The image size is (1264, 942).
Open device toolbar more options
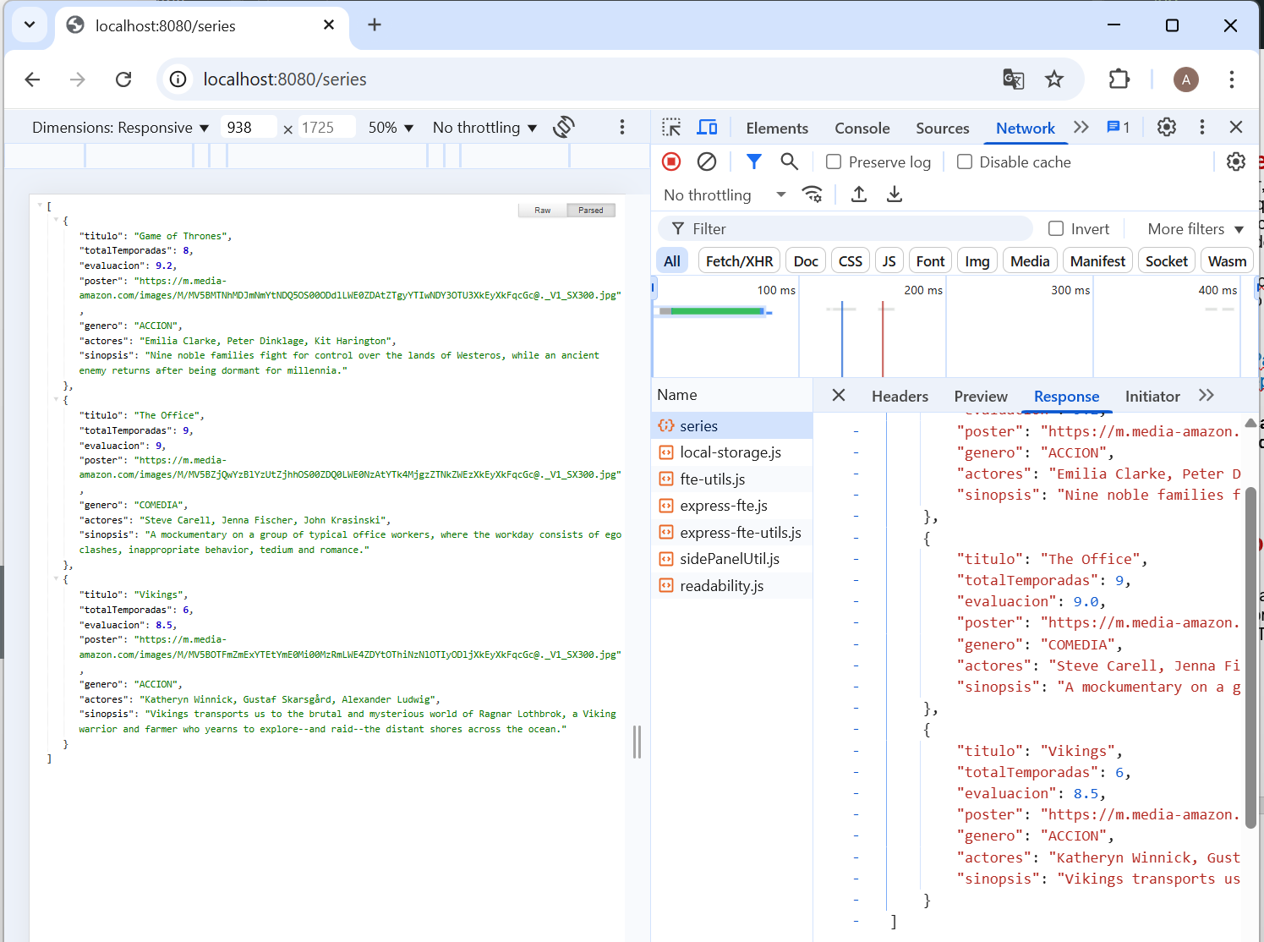622,127
